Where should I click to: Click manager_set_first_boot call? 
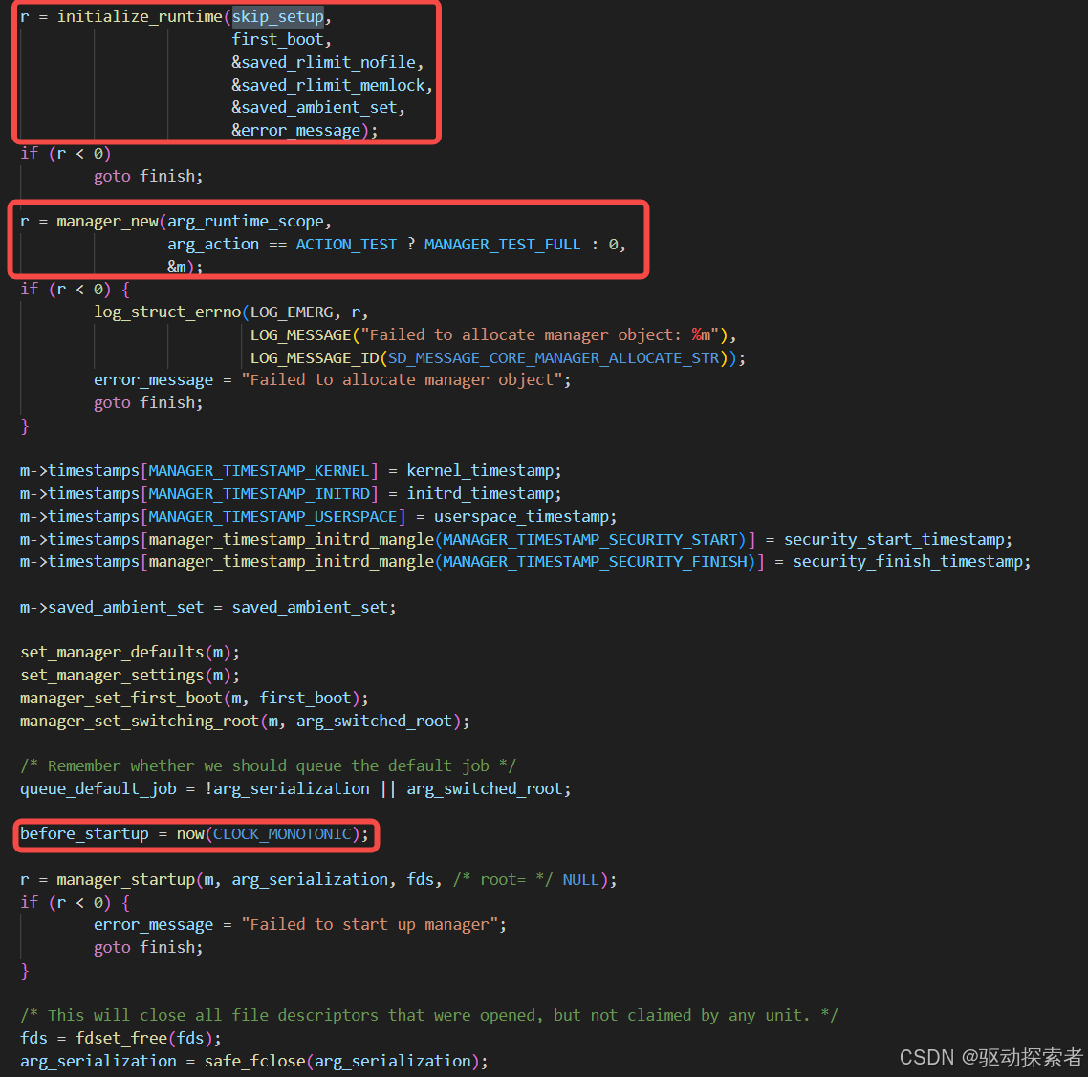pos(120,699)
